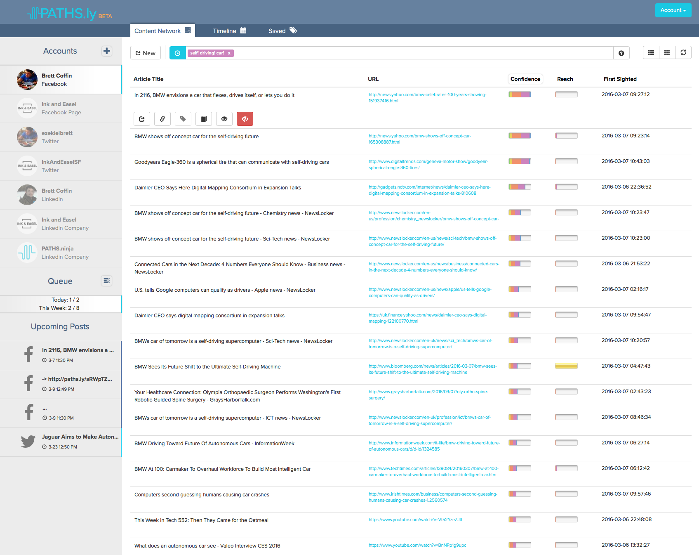
Task: Sort by First Sighted column header
Action: point(620,79)
